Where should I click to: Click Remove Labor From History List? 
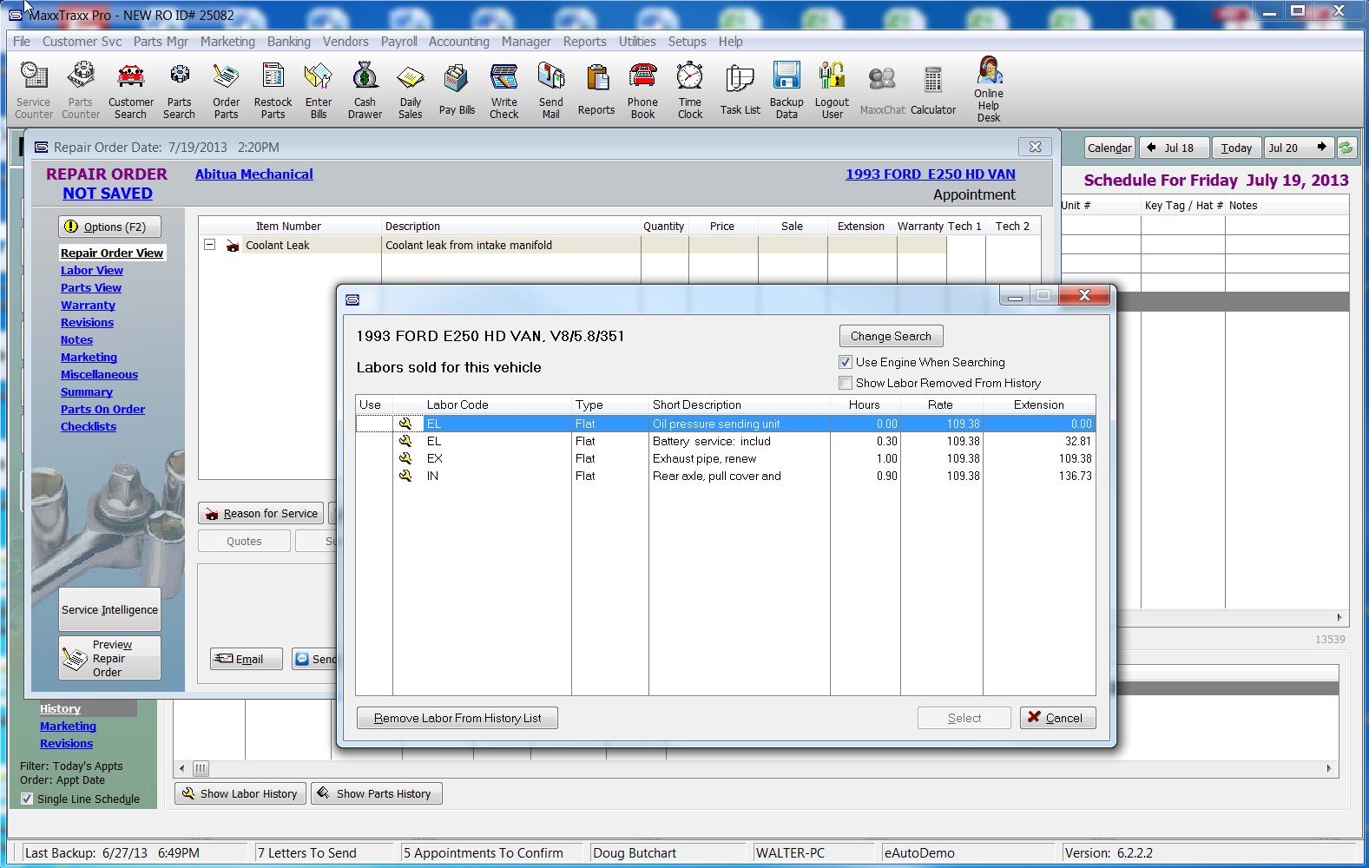pos(457,718)
